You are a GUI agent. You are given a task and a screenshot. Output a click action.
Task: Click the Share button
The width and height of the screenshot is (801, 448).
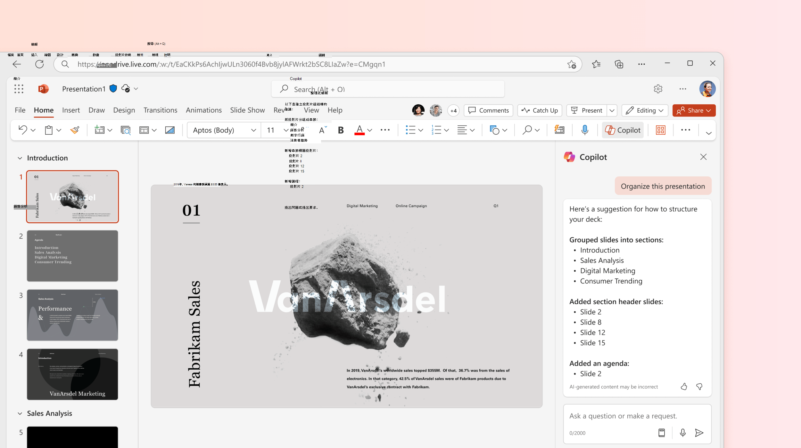(x=694, y=110)
